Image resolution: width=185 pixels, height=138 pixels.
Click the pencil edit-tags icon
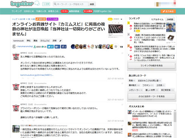point(60,41)
